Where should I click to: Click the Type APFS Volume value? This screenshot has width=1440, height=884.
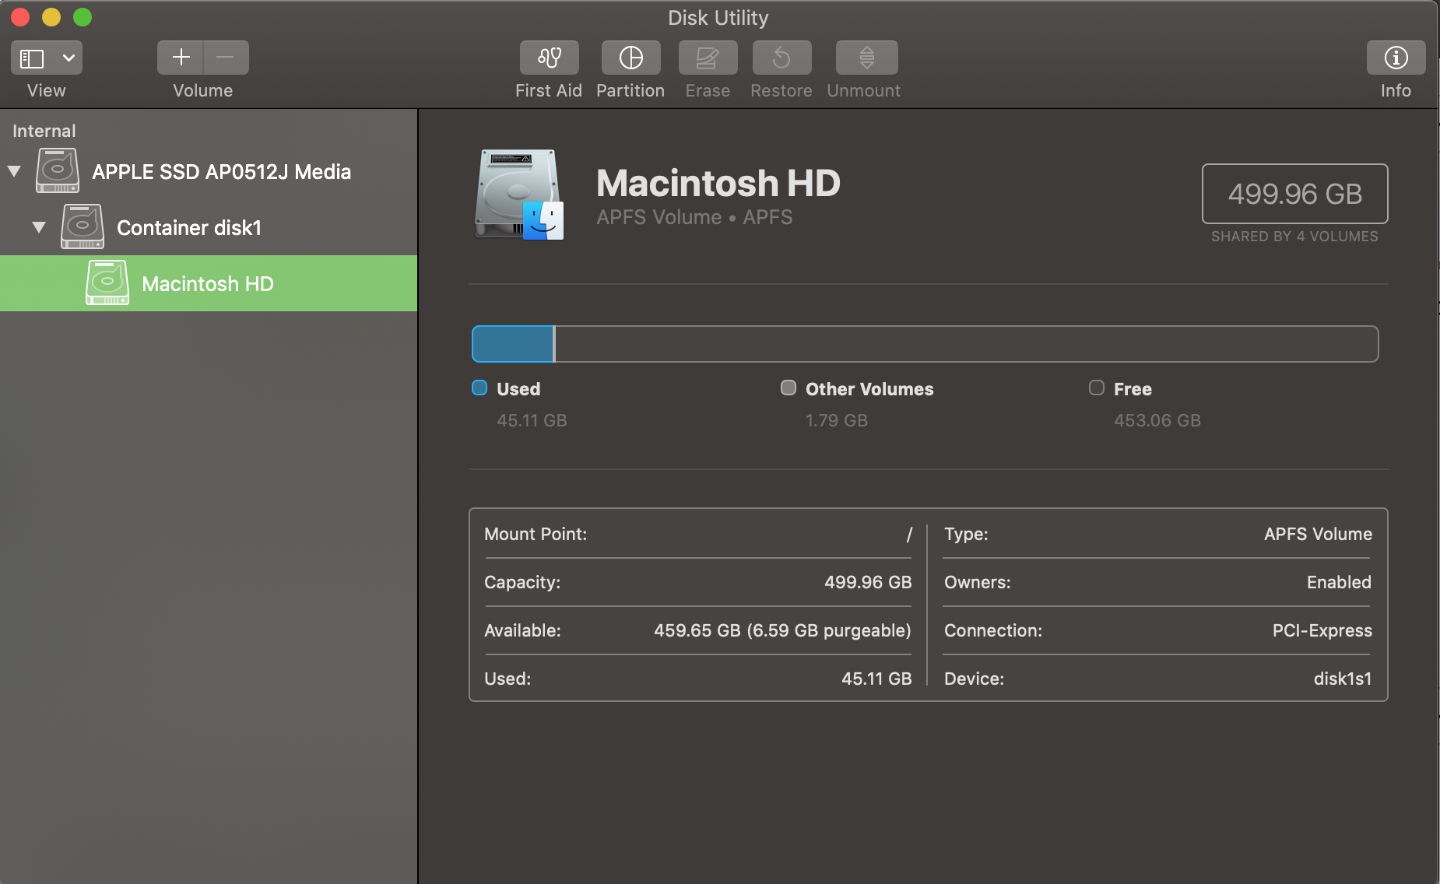click(1318, 534)
